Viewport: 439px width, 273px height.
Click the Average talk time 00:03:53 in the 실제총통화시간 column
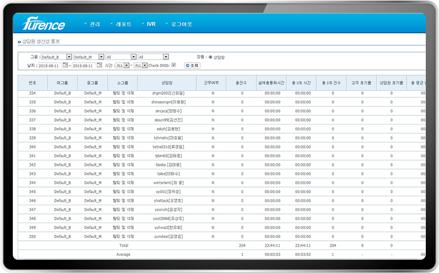pos(273,254)
